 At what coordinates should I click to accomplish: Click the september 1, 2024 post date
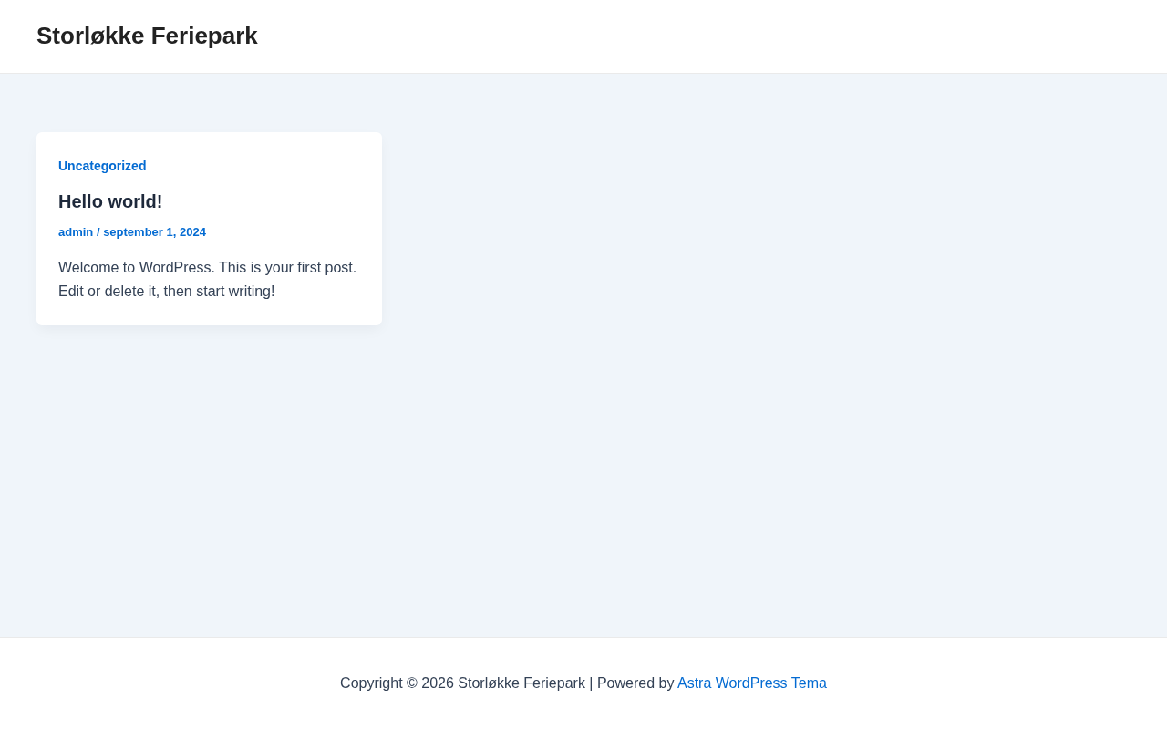(154, 232)
